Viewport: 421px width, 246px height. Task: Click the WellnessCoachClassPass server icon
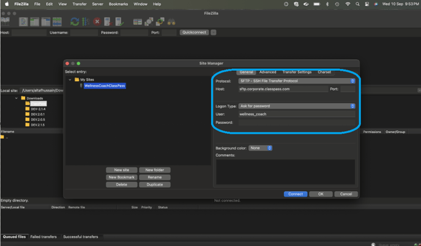pos(81,85)
